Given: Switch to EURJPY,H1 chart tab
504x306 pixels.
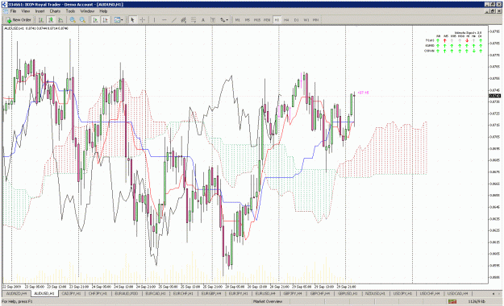Looking at the screenshot, I should [x=239, y=293].
